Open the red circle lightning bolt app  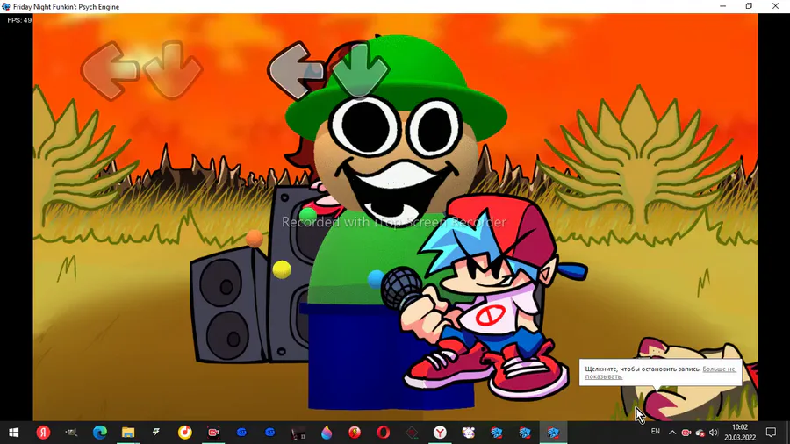pyautogui.click(x=355, y=433)
